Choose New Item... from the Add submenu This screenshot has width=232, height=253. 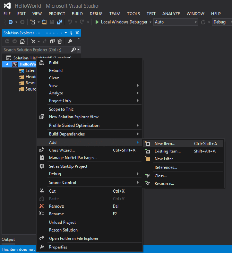click(183, 143)
